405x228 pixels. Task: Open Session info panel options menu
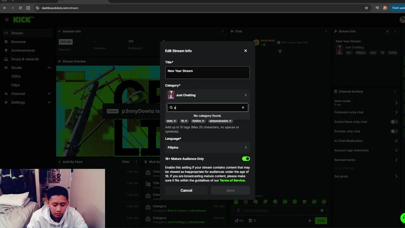tap(222, 31)
